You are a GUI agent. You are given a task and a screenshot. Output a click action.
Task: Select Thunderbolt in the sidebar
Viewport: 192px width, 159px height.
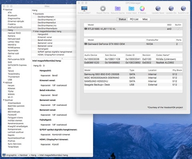[14, 77]
